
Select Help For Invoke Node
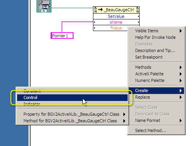[x=156, y=37]
